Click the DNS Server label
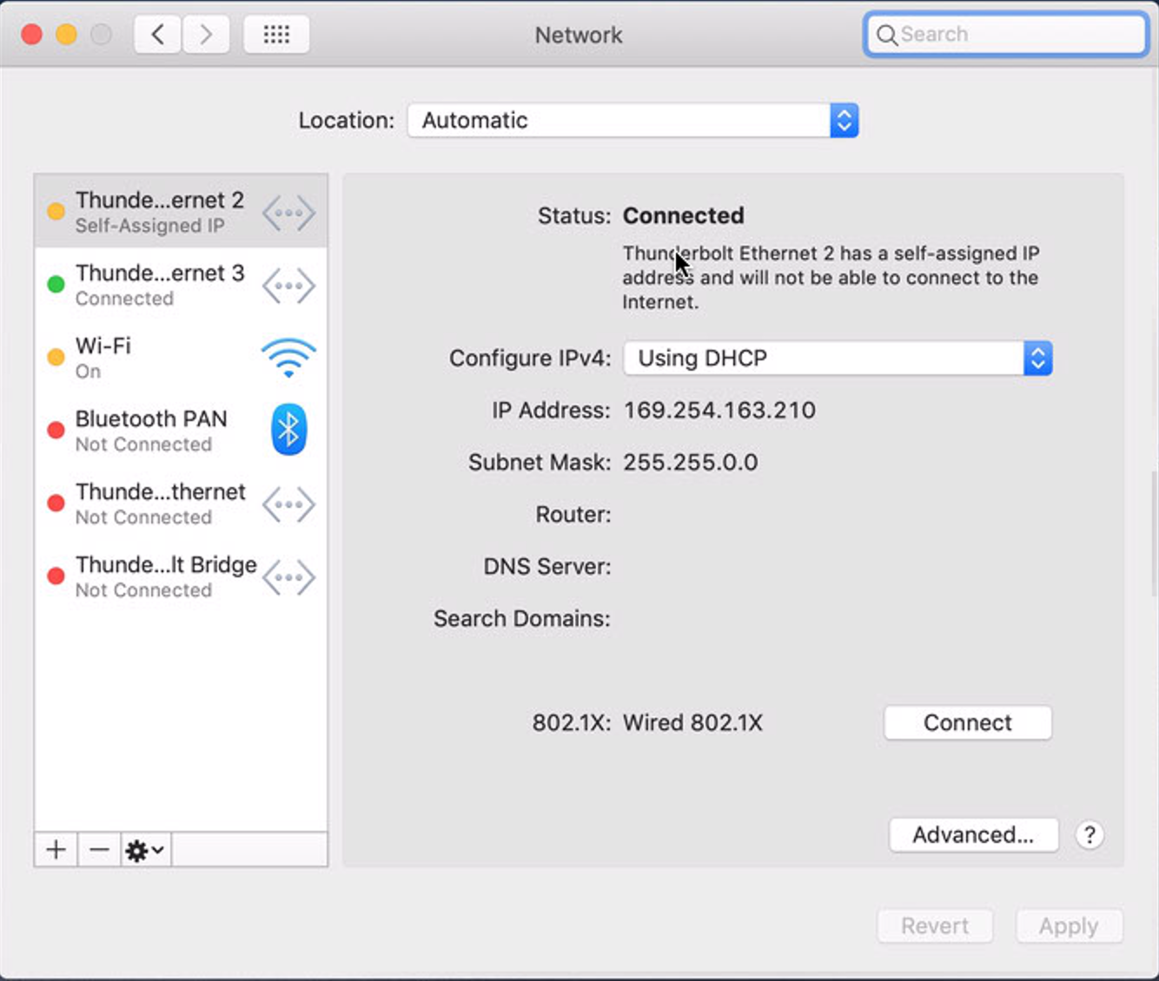The height and width of the screenshot is (981, 1159). pos(547,566)
